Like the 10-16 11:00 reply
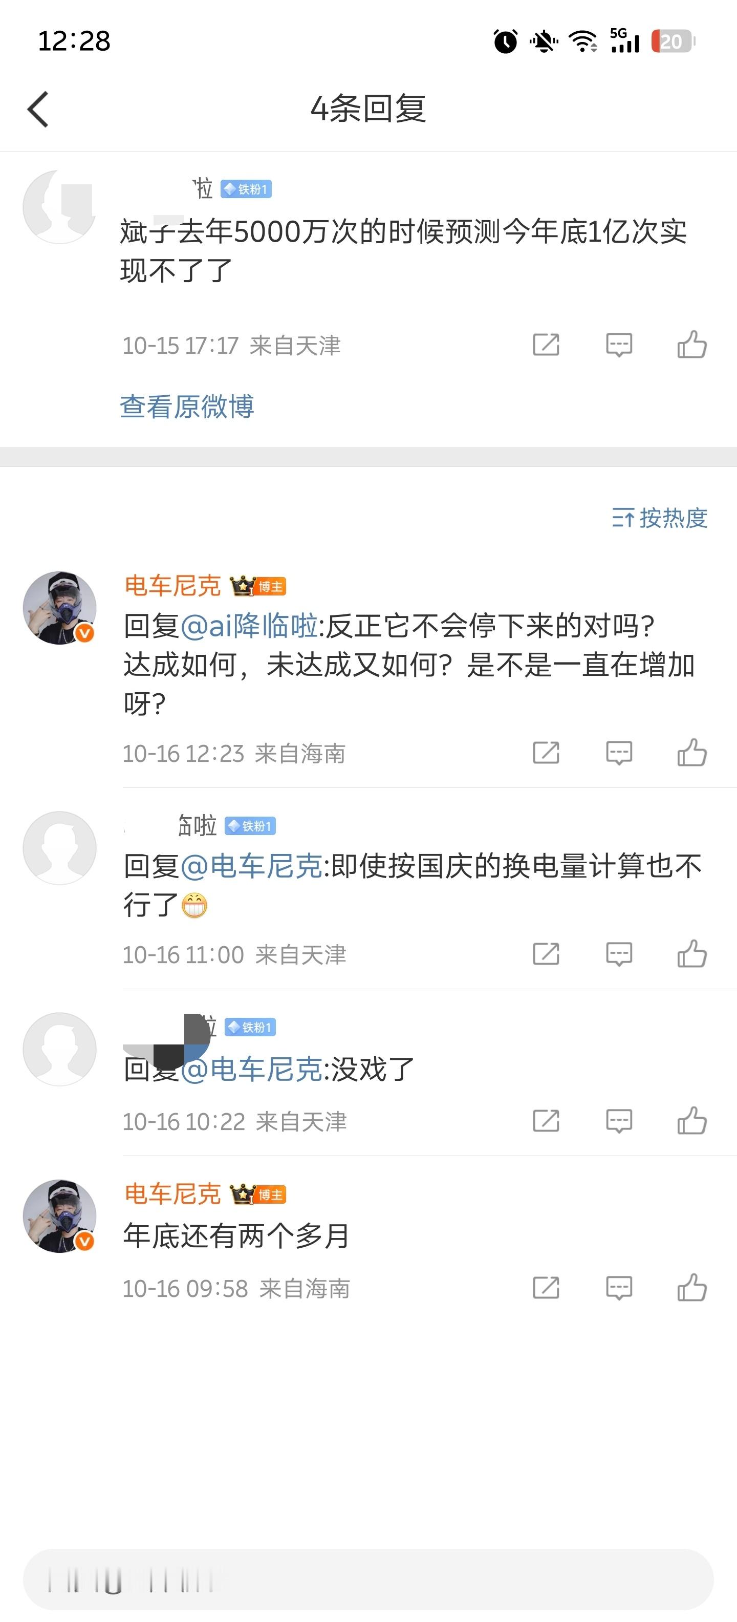 click(x=691, y=954)
